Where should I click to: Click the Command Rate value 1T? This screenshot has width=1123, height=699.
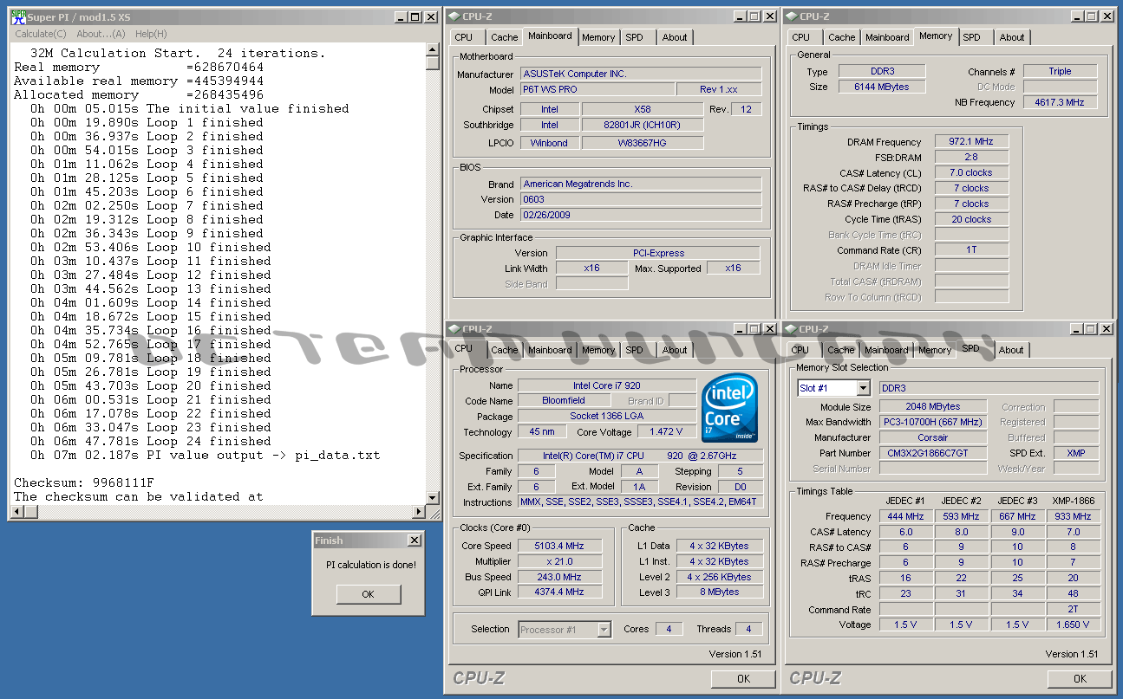[x=971, y=250]
